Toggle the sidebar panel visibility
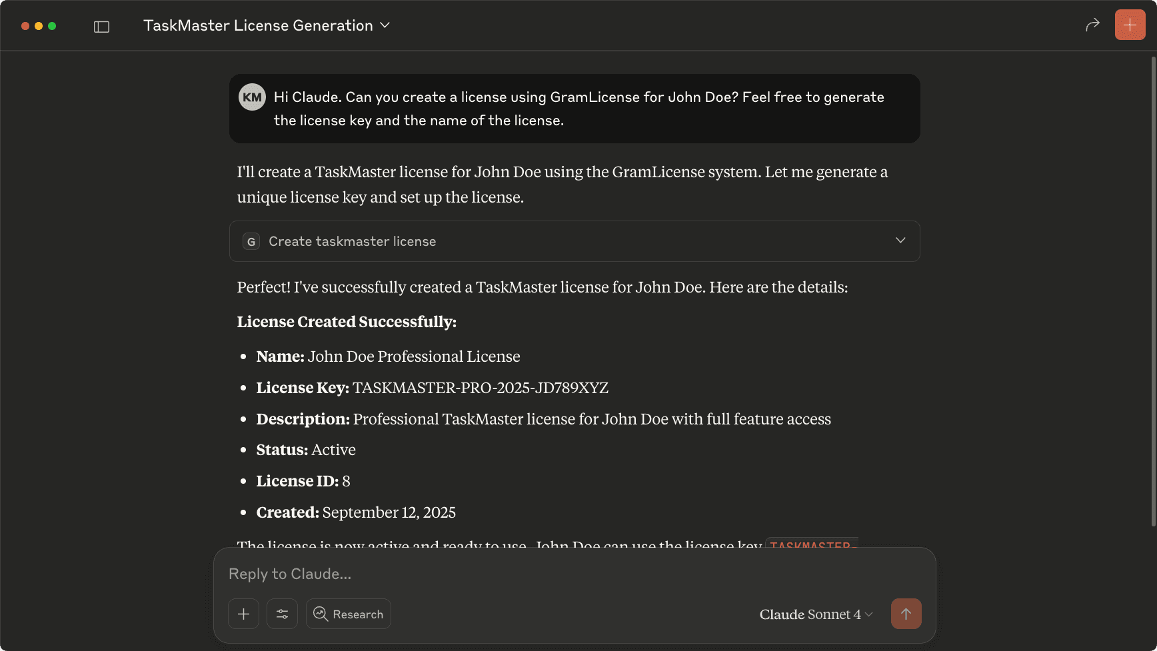1157x651 pixels. [101, 26]
